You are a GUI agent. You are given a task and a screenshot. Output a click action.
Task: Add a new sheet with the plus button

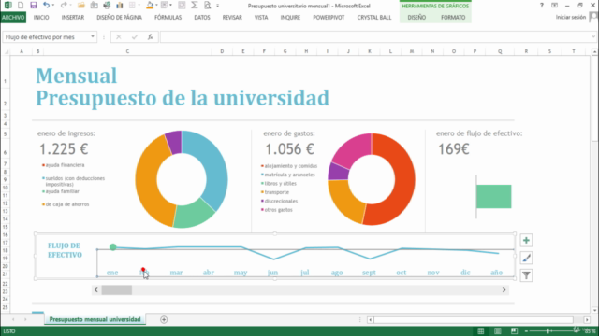164,319
